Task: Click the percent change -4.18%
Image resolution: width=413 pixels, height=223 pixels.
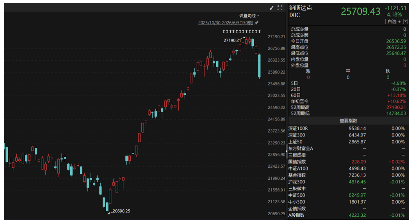Action: coord(393,14)
